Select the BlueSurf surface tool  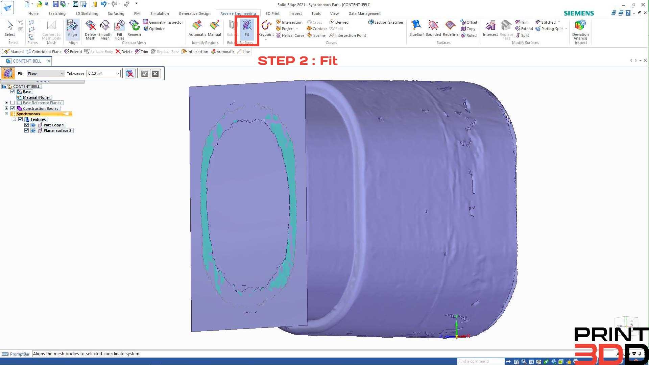pos(416,29)
